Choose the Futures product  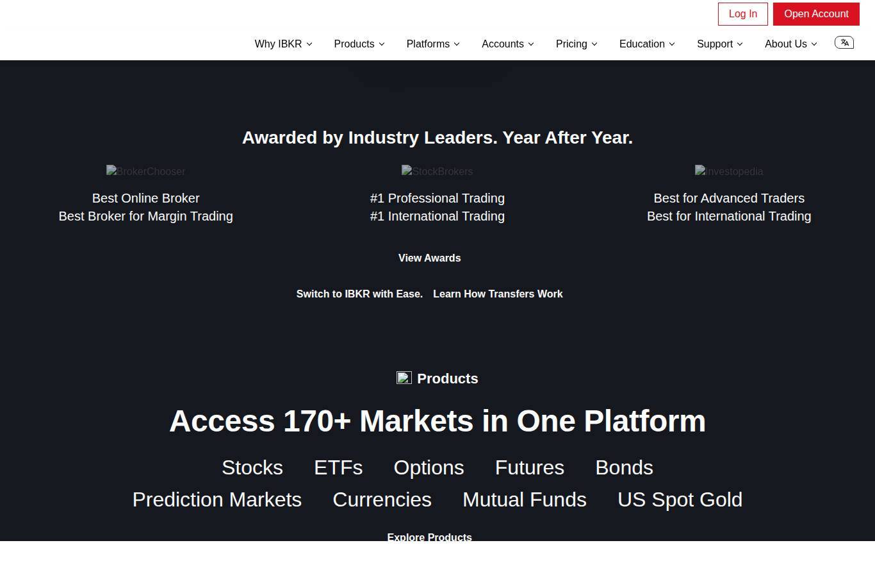(530, 467)
